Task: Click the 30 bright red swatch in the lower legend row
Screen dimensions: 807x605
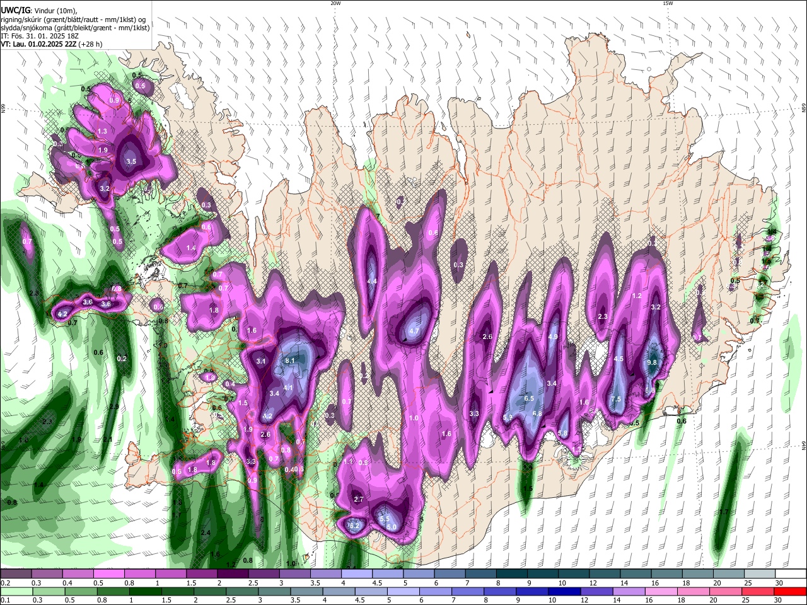Action: click(x=789, y=591)
